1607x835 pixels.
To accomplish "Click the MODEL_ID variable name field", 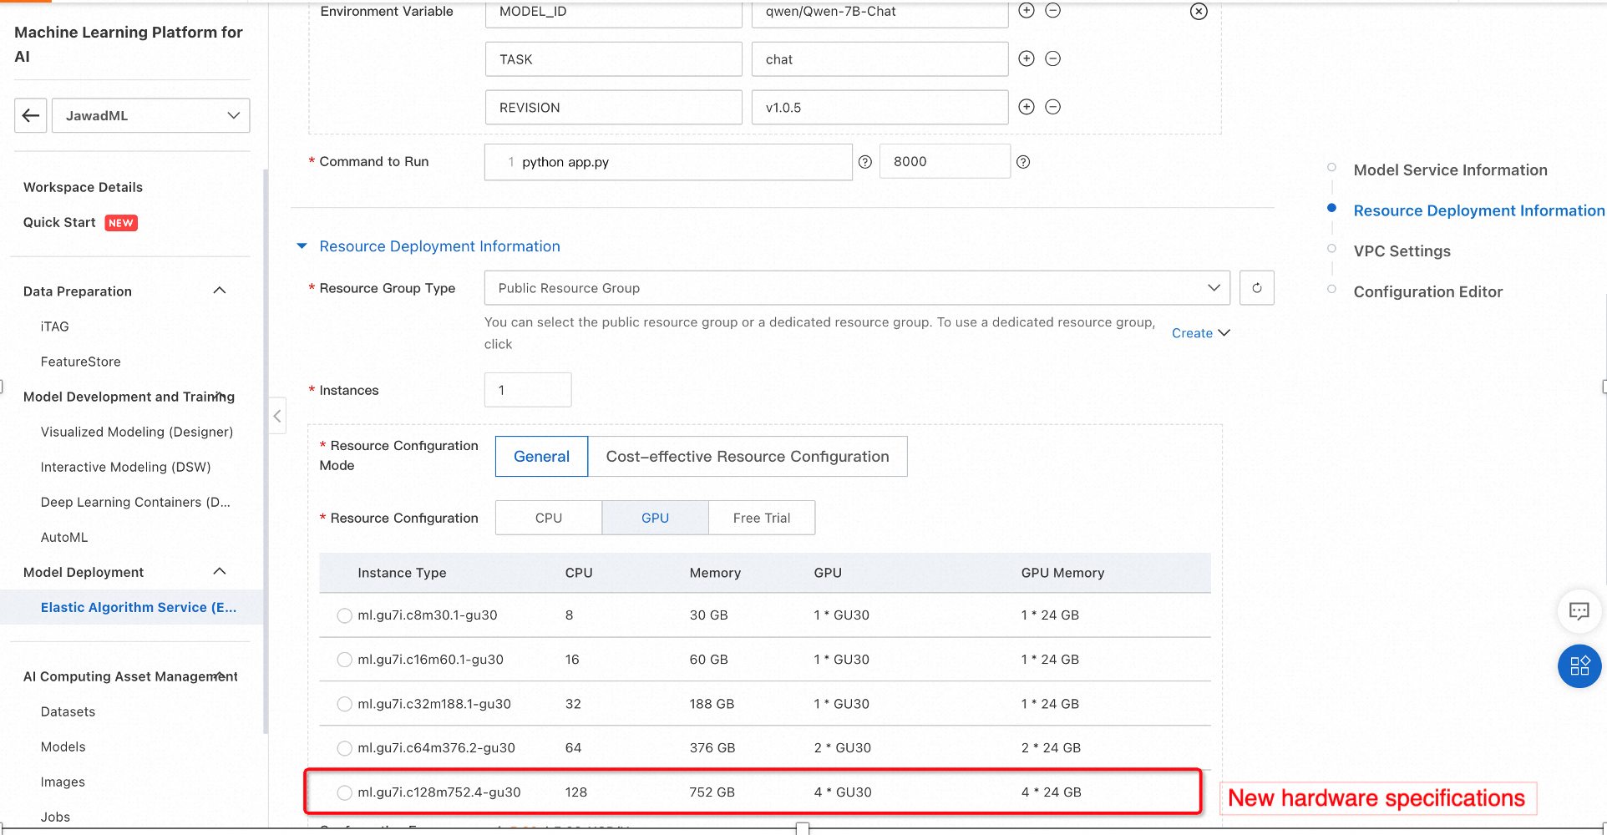I will coord(614,13).
